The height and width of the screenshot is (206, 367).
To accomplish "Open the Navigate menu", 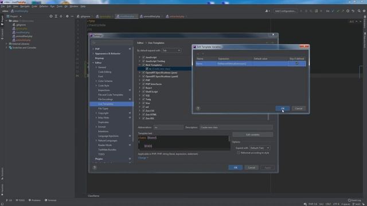I will [x=25, y=6].
